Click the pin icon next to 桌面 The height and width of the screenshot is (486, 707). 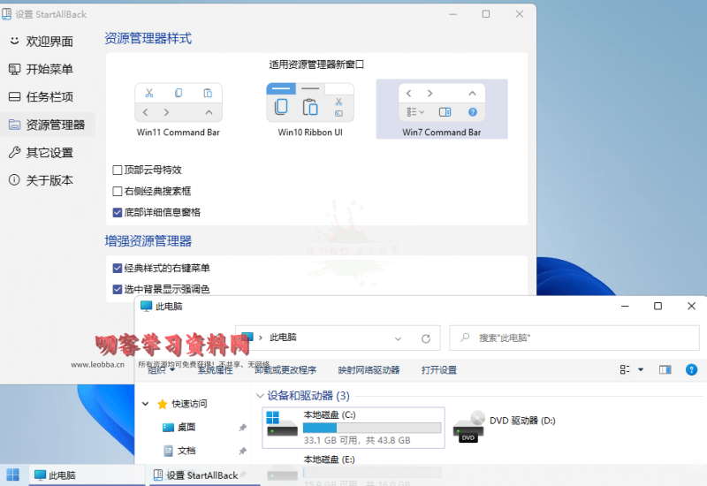242,428
